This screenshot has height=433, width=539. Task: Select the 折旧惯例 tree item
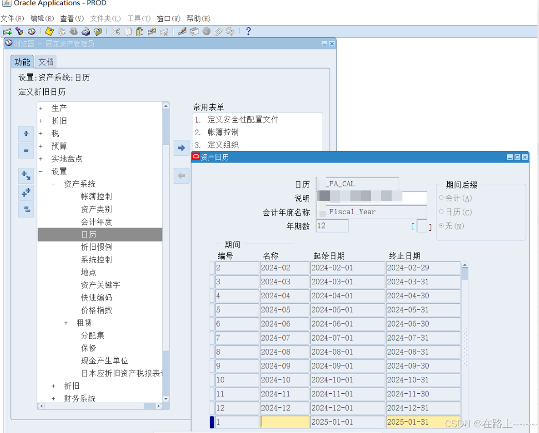click(96, 247)
